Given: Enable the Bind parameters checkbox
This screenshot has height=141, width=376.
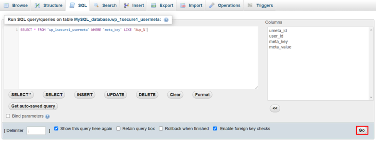Looking at the screenshot, I should coord(8,116).
